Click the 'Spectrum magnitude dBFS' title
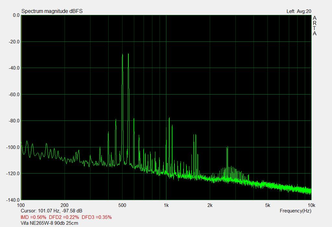The width and height of the screenshot is (332, 227). pos(52,11)
